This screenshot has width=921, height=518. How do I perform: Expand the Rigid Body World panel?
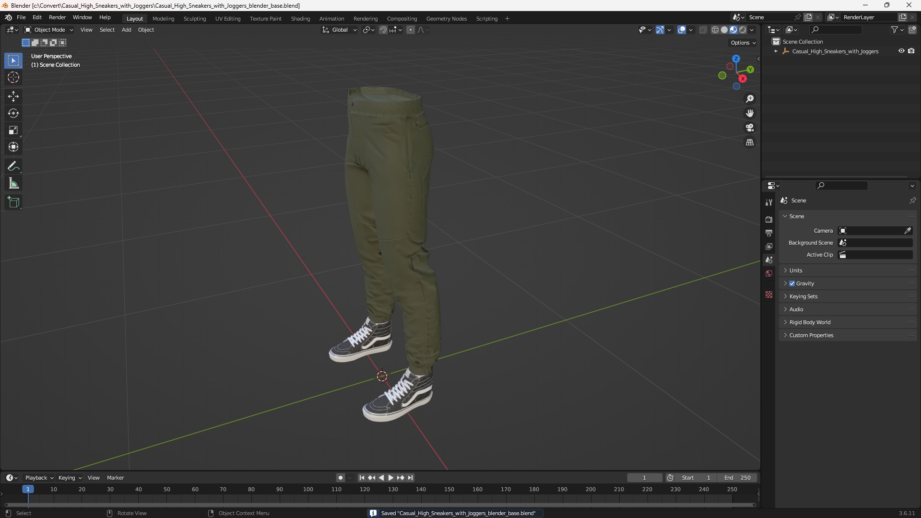848,322
